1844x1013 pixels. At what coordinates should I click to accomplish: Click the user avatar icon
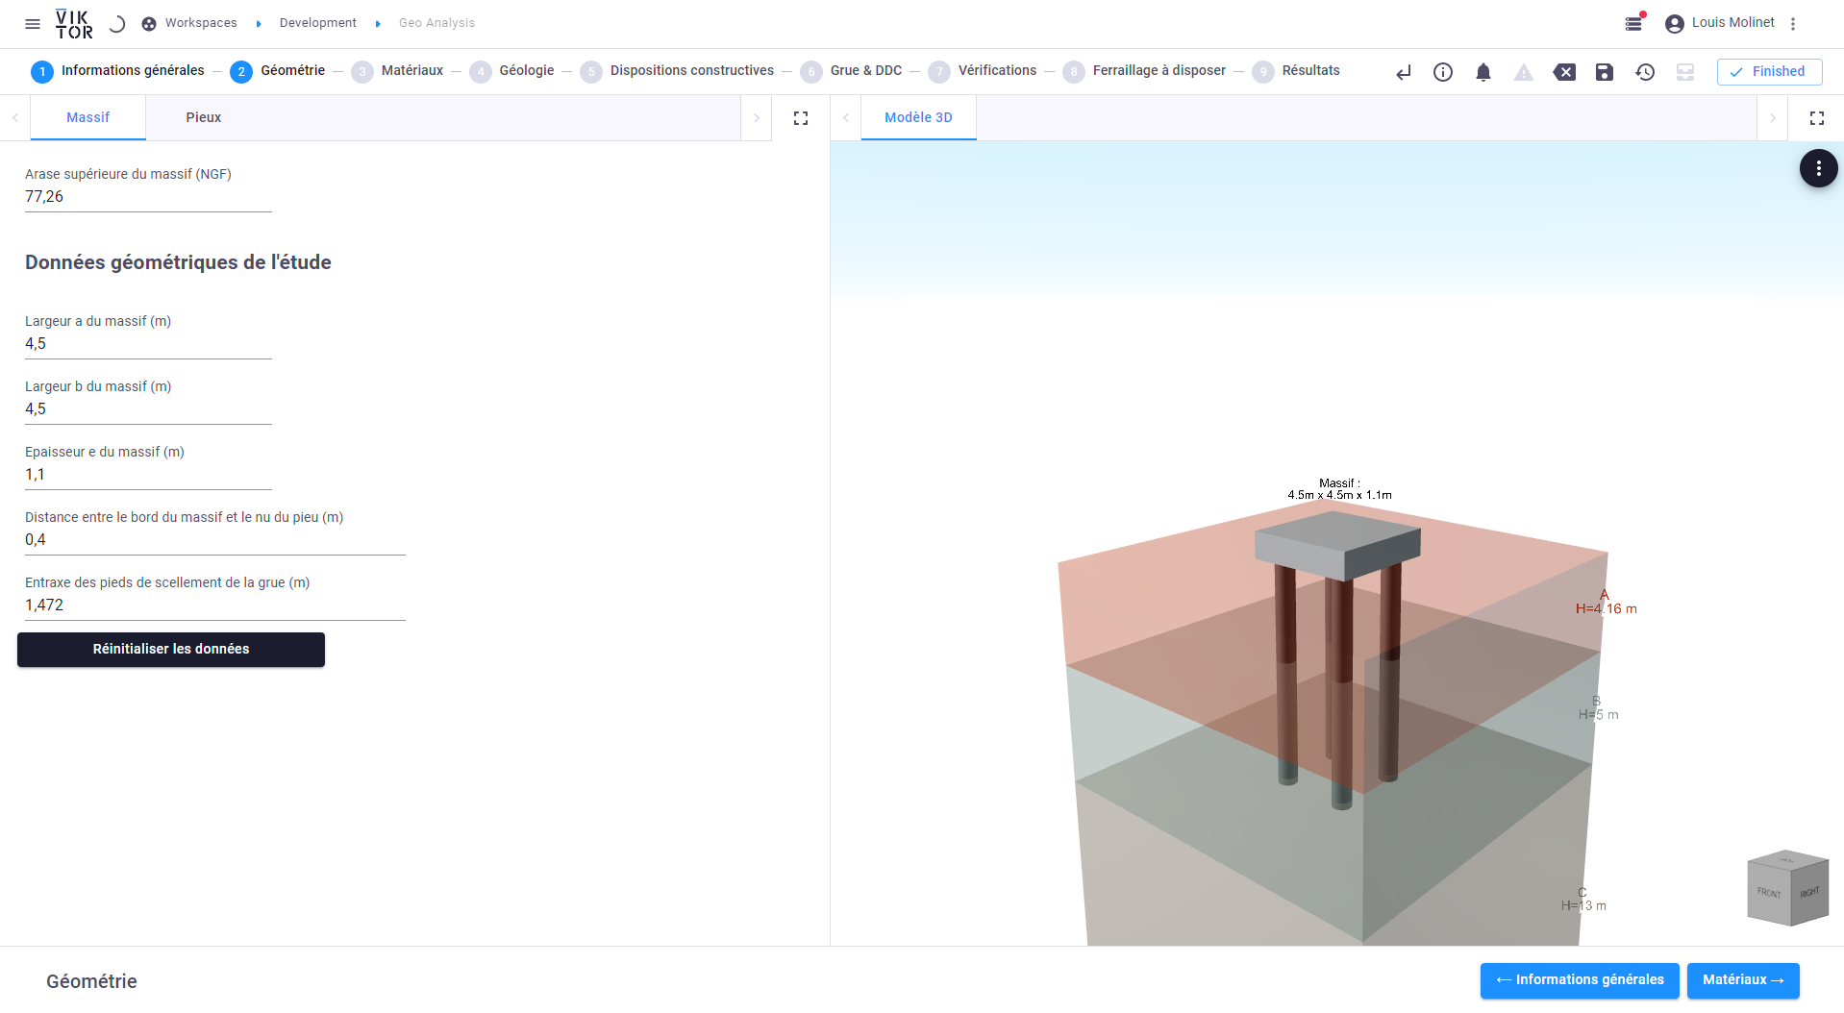point(1675,24)
